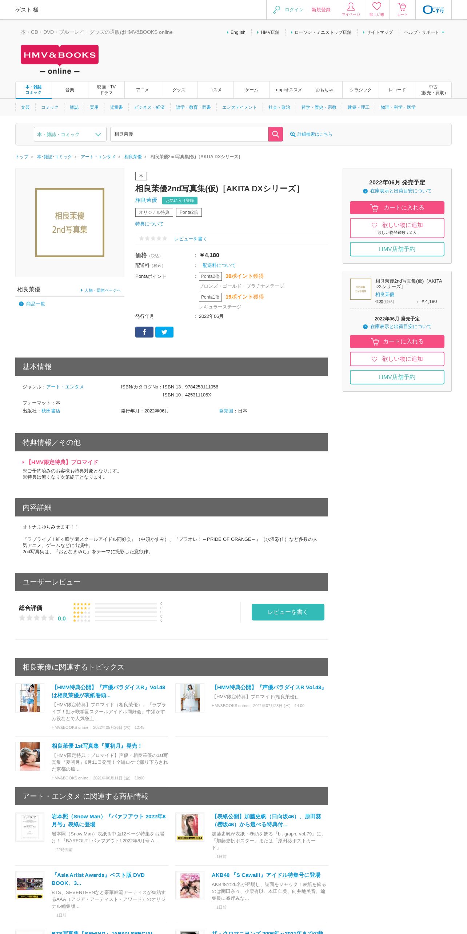Open AKB48 S Cawaii!! article link
Viewport: 467px width, 934px height.
tap(266, 875)
